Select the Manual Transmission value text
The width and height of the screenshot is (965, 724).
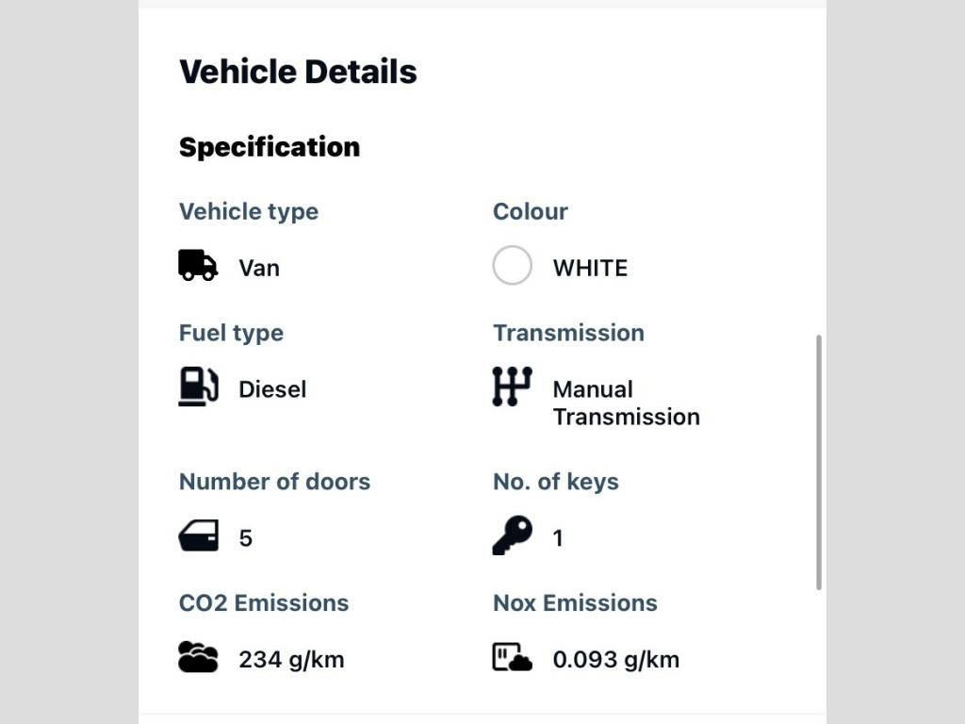pos(626,403)
